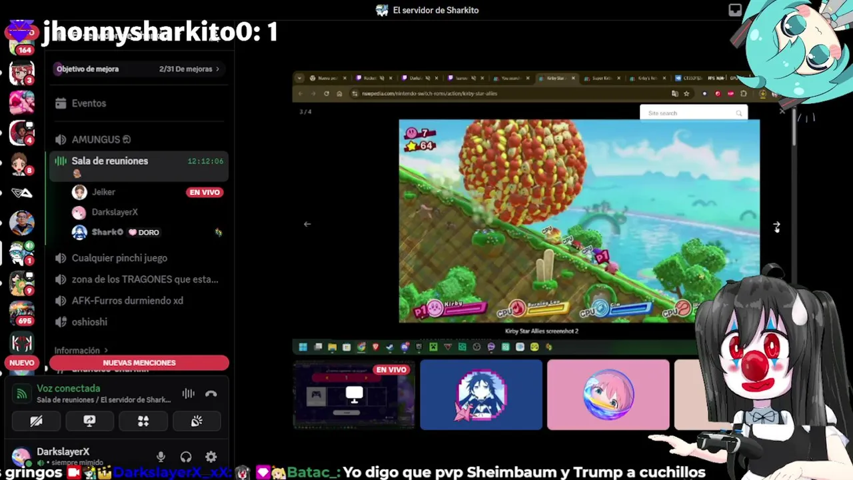The image size is (853, 480).
Task: Open the Discord inbox icon at top right
Action: (x=735, y=10)
